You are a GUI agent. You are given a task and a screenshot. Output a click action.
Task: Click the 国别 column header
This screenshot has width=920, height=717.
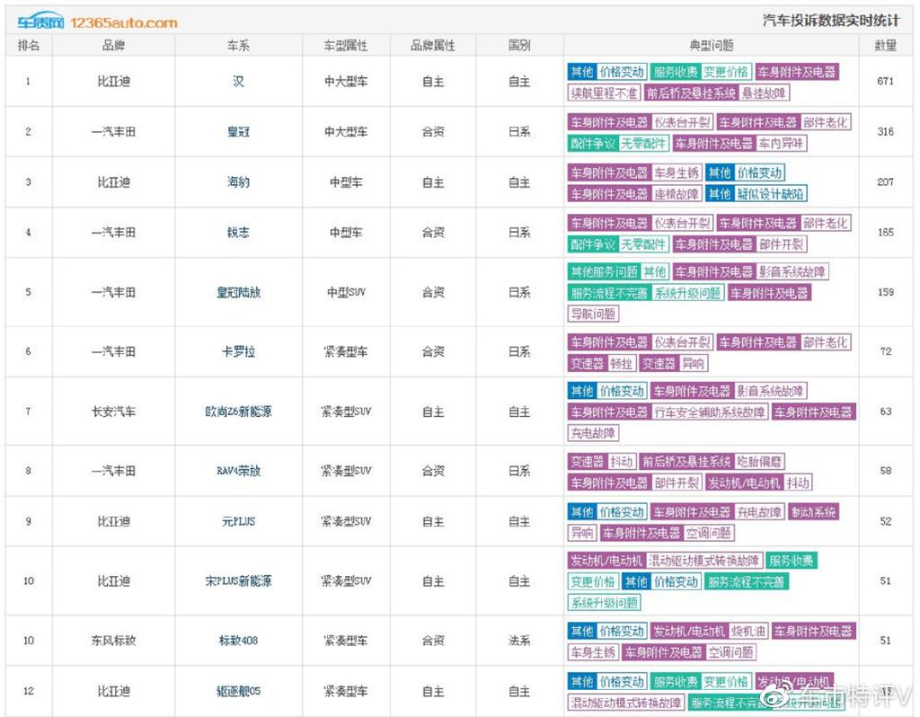[x=519, y=45]
